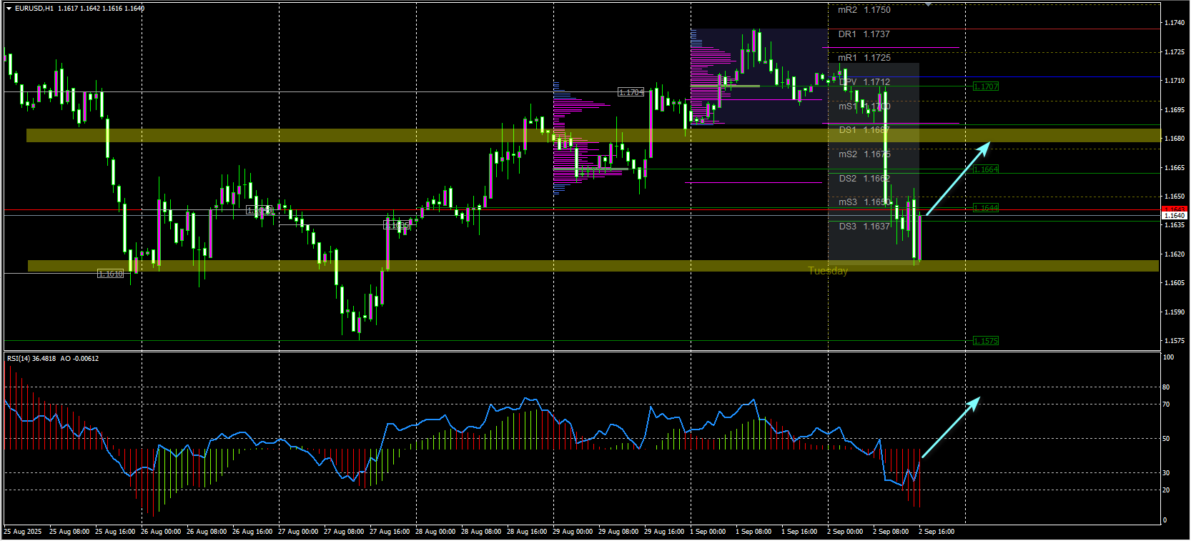Viewport: 1191px width, 541px height.
Task: Click the green 1.1707 level tag
Action: pos(986,86)
